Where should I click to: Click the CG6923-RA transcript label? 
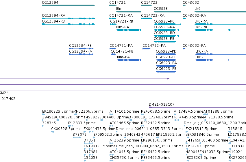point(164,27)
